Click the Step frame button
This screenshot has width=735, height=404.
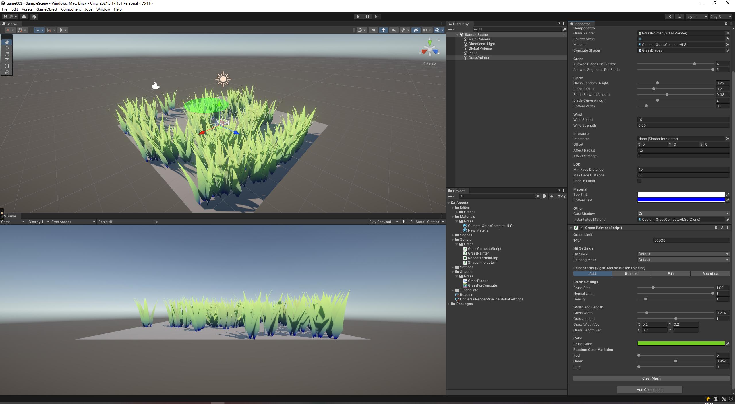pos(376,17)
